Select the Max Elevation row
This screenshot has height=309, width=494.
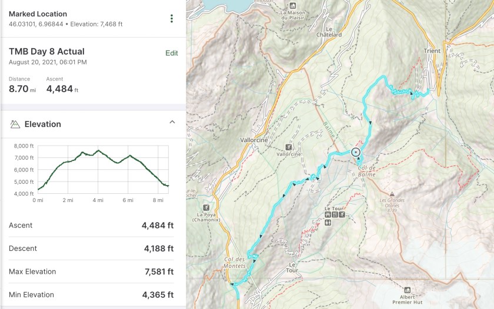click(x=91, y=271)
